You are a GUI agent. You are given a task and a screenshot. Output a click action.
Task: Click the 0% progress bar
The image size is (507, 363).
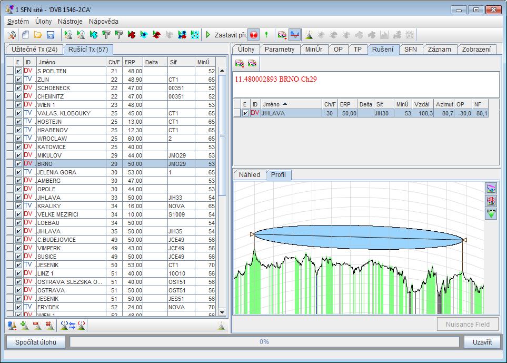pos(264,341)
